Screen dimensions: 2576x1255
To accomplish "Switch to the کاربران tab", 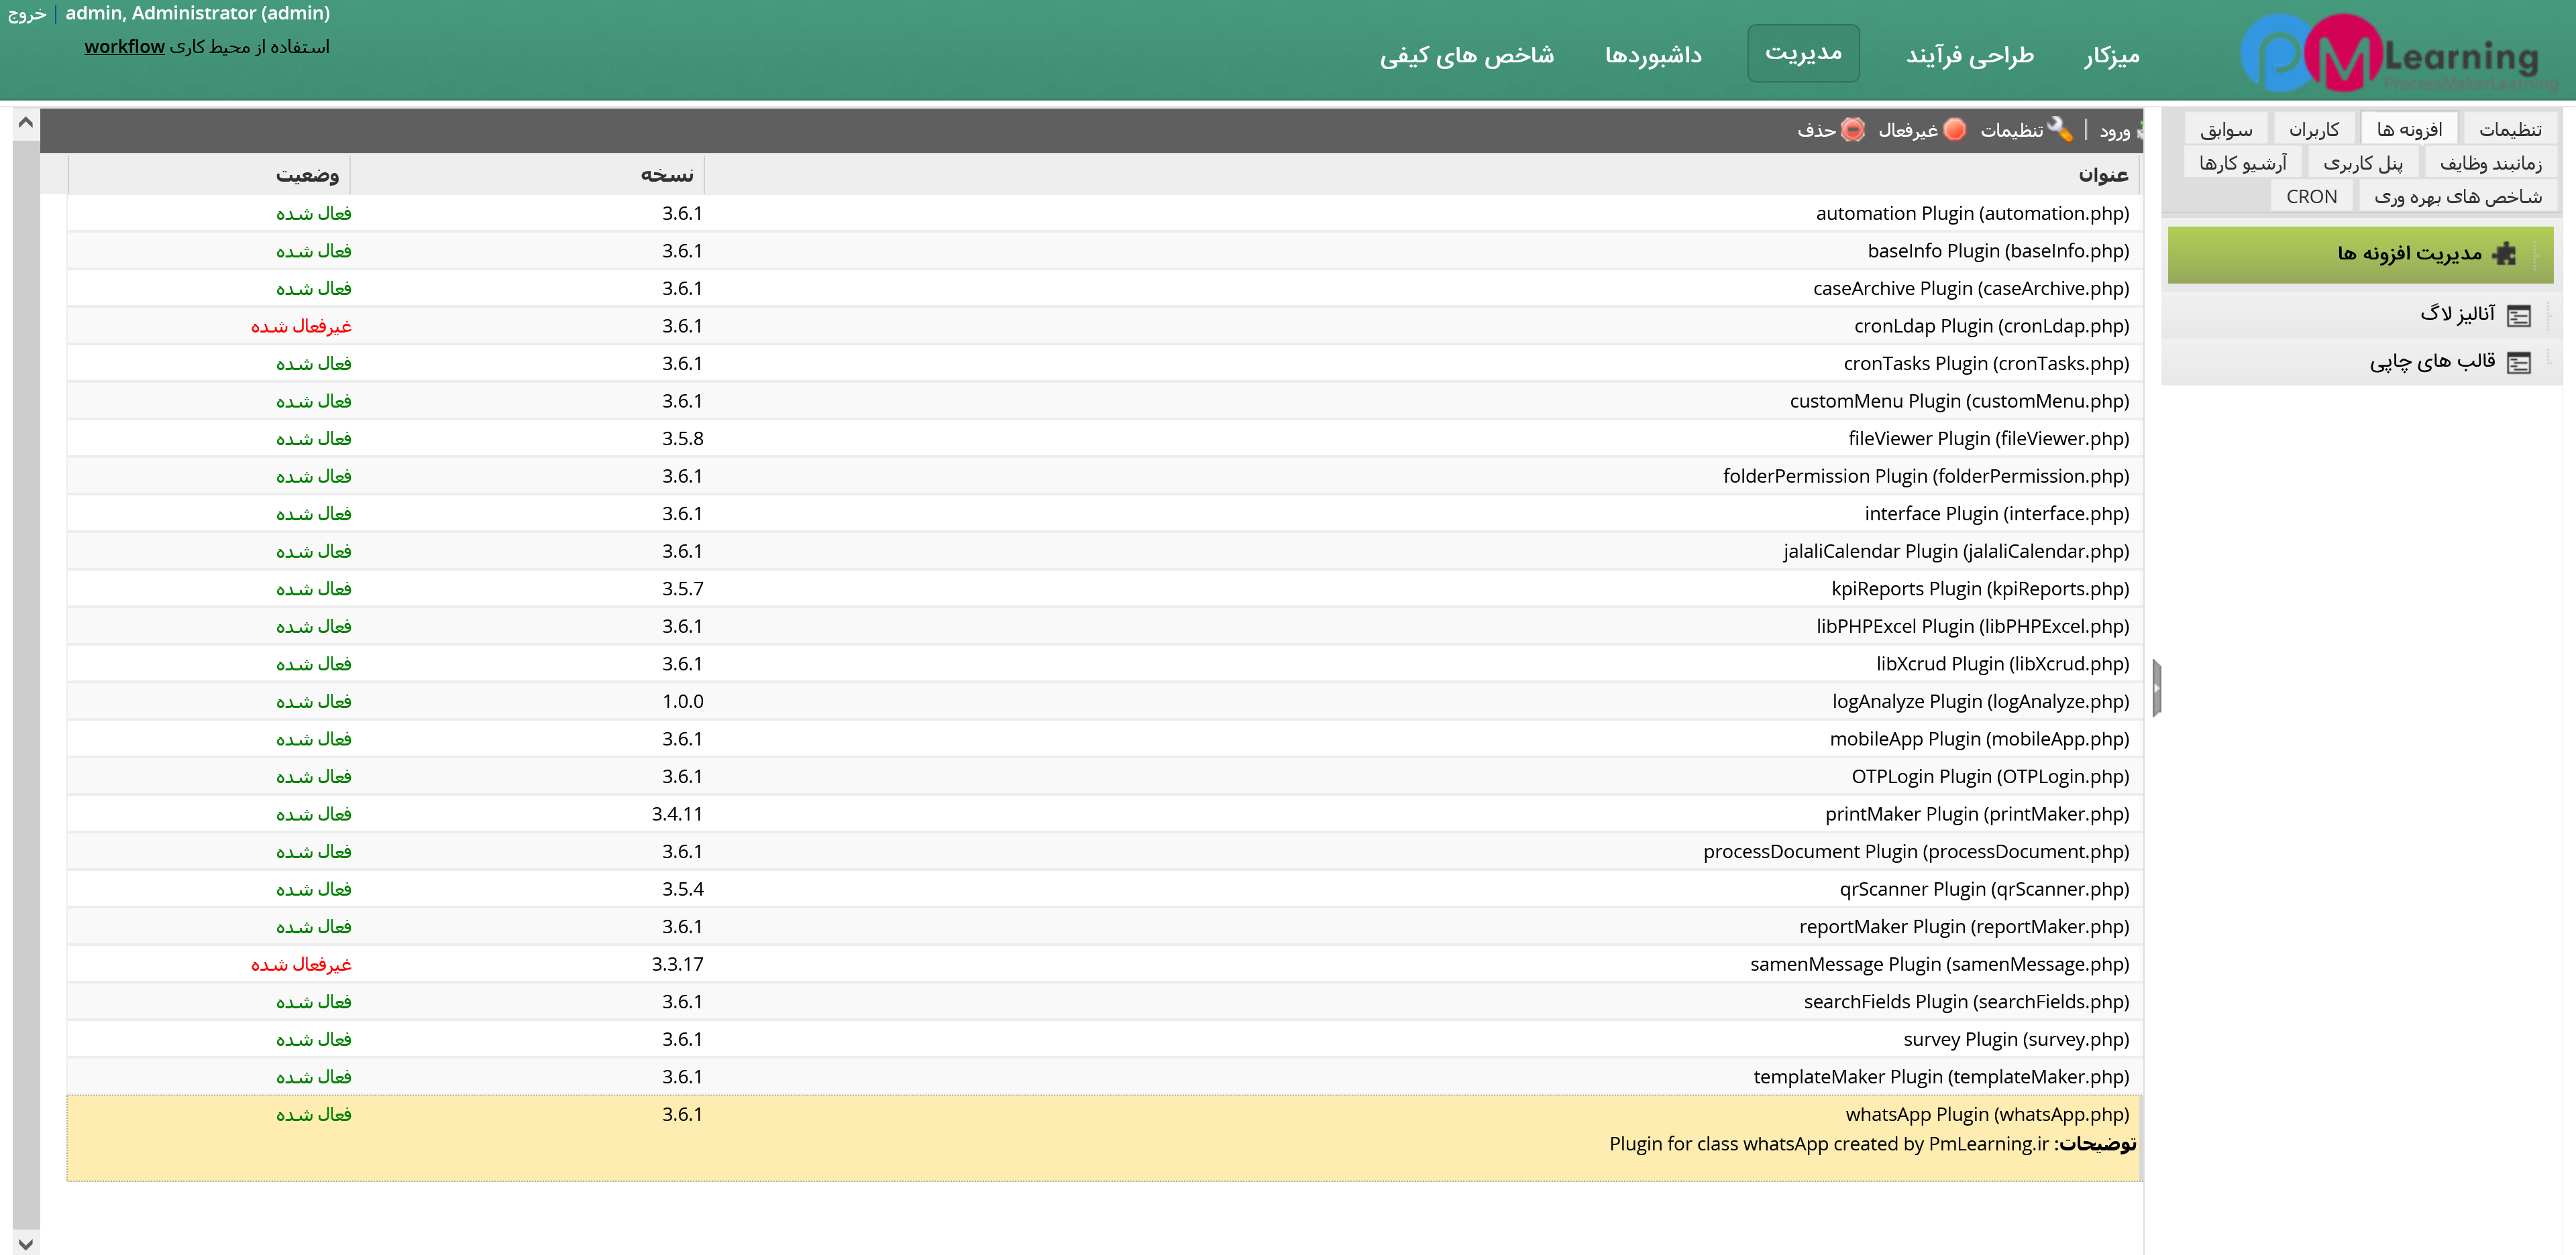I will pos(2314,130).
